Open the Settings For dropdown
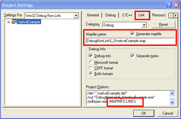Viewport: 181px width, 119px height. 76,15
